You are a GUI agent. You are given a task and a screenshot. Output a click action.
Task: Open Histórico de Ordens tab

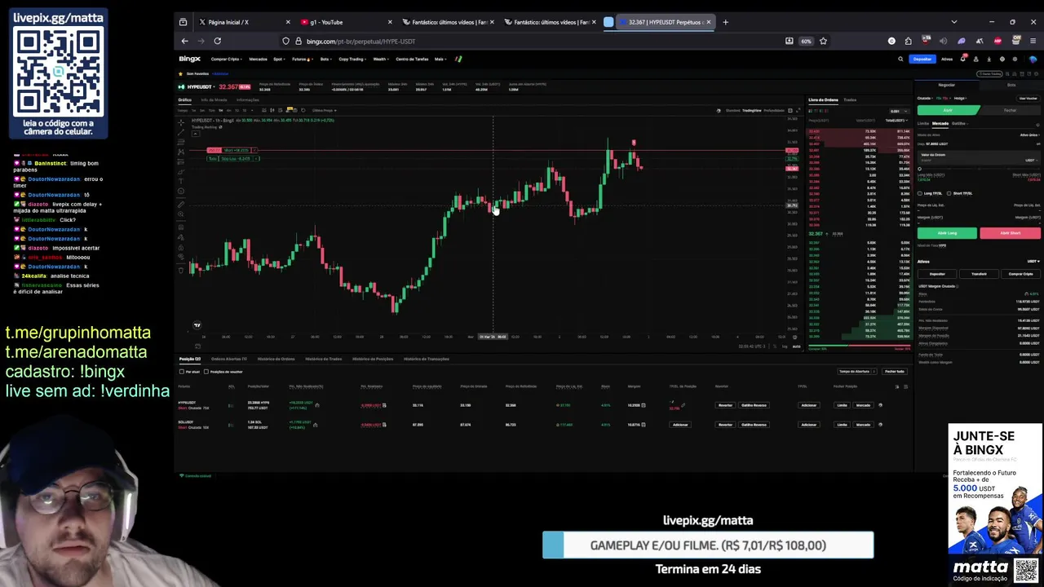point(276,359)
